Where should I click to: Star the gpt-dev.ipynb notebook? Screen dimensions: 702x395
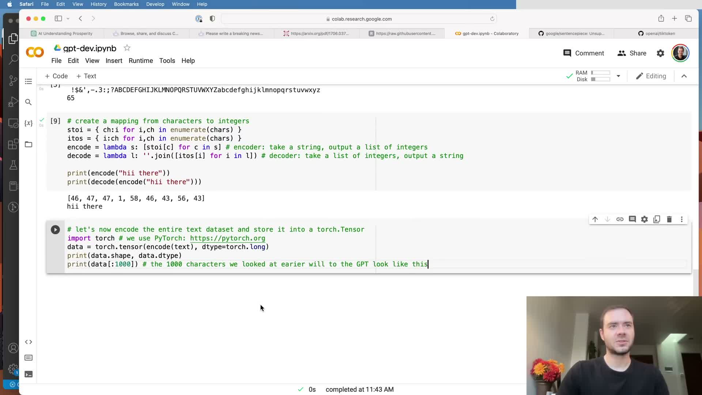127,48
